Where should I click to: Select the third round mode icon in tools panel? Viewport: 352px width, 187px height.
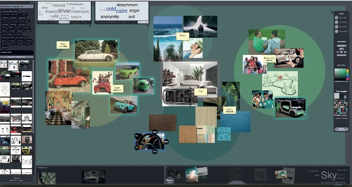336,26
